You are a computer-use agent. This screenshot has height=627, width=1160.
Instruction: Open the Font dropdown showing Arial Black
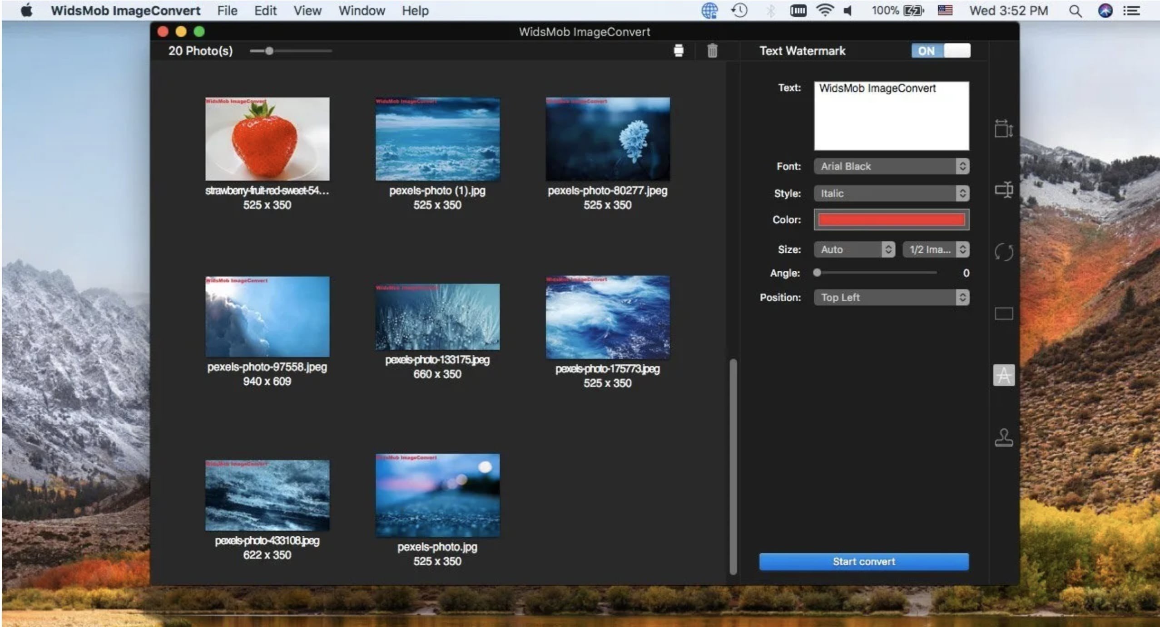click(891, 167)
